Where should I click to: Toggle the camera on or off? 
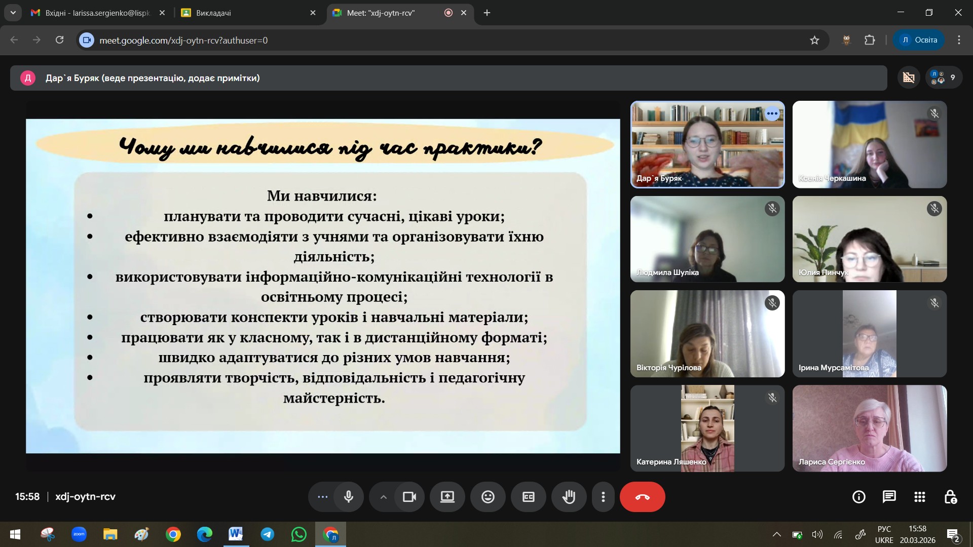(x=409, y=497)
